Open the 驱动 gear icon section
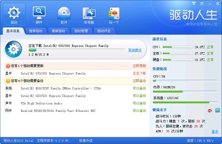Viewport: 222px width, 144px height. (x=14, y=15)
